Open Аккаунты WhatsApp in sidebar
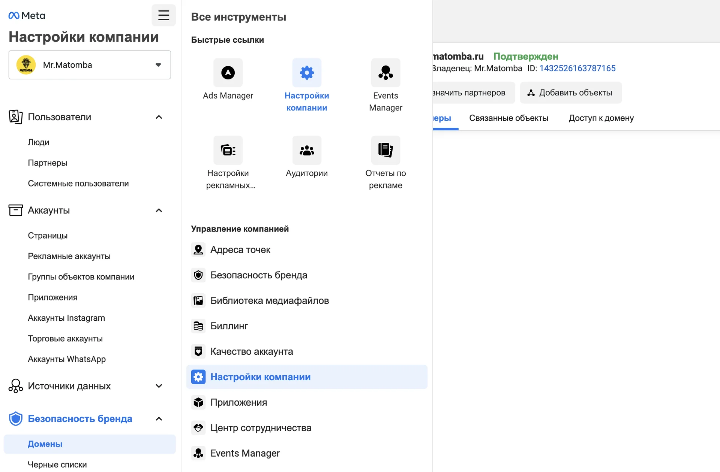This screenshot has width=720, height=472. [x=67, y=359]
